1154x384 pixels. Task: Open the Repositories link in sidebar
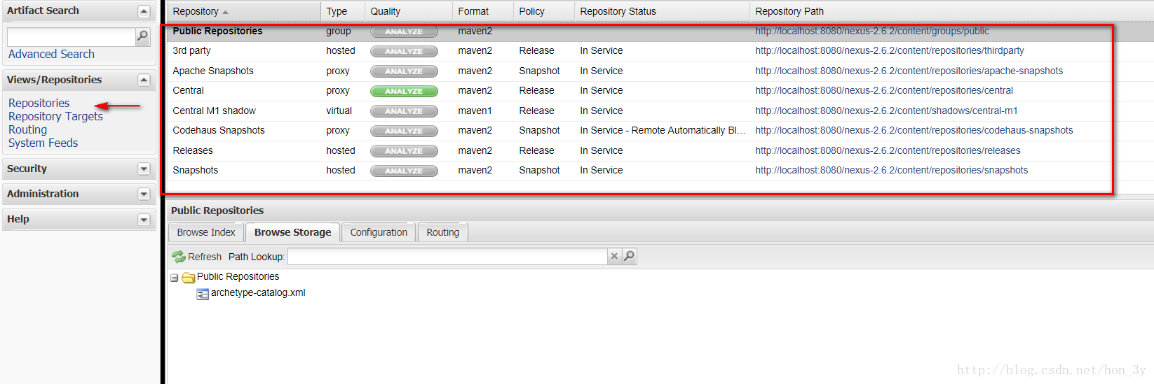(39, 103)
